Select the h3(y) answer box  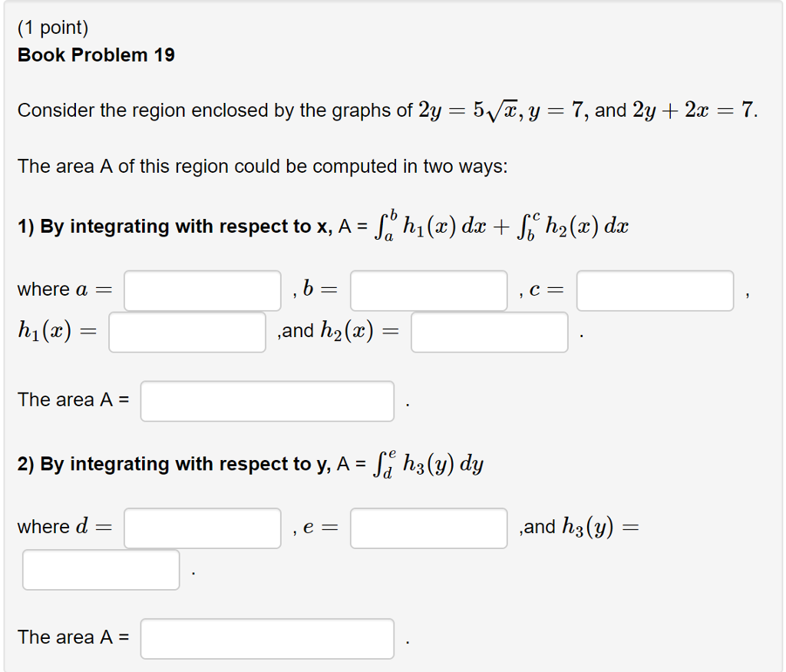point(100,569)
